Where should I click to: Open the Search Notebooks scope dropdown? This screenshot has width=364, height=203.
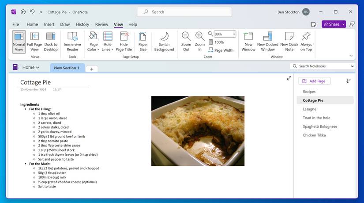coord(353,66)
